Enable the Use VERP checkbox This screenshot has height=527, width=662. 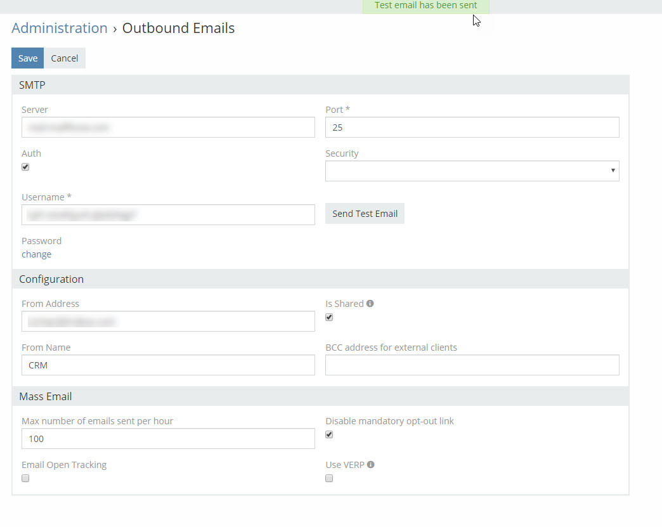pyautogui.click(x=329, y=479)
